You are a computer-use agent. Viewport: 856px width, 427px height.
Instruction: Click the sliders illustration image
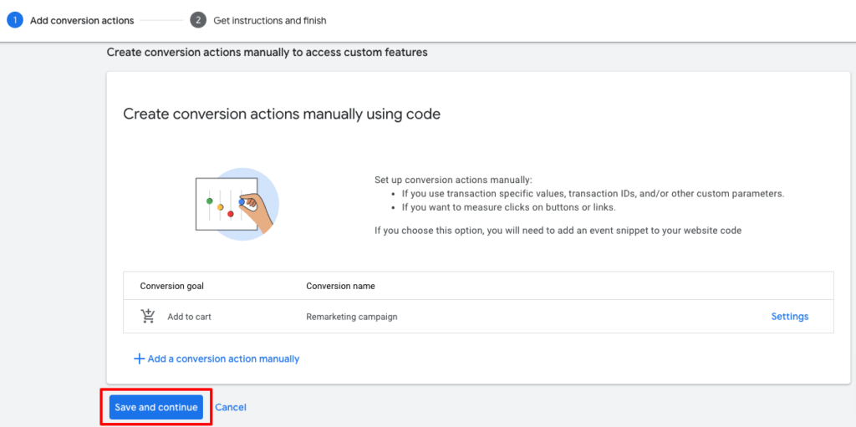click(237, 204)
